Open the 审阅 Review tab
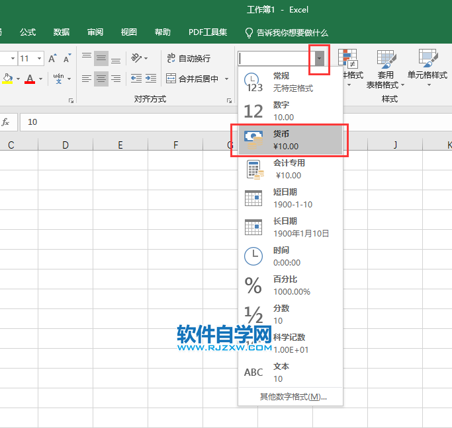 [95, 32]
